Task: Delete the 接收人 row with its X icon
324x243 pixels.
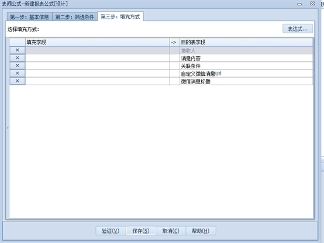Action: pyautogui.click(x=18, y=50)
